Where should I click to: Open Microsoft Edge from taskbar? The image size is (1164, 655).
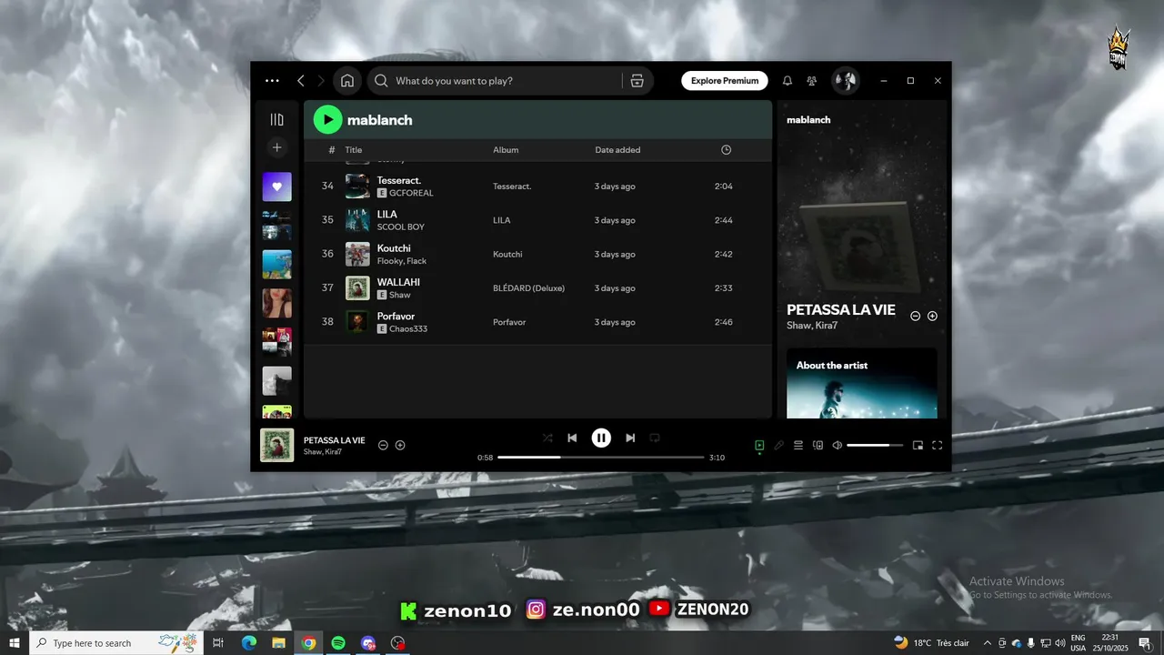[x=249, y=643]
